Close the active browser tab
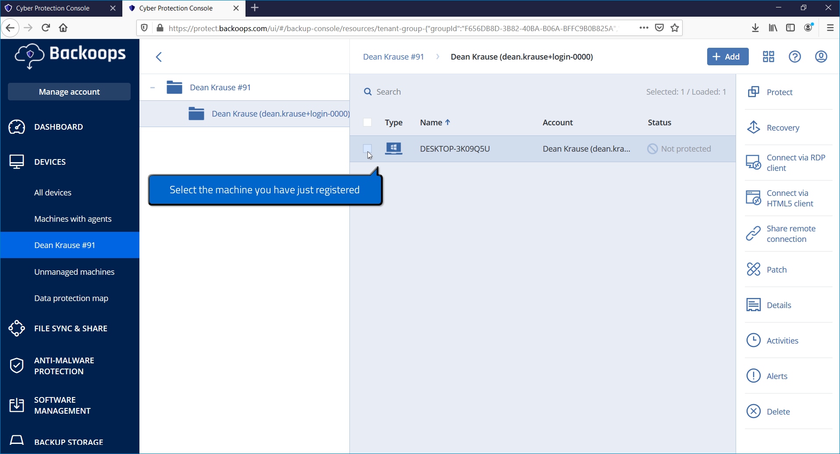 [x=236, y=8]
